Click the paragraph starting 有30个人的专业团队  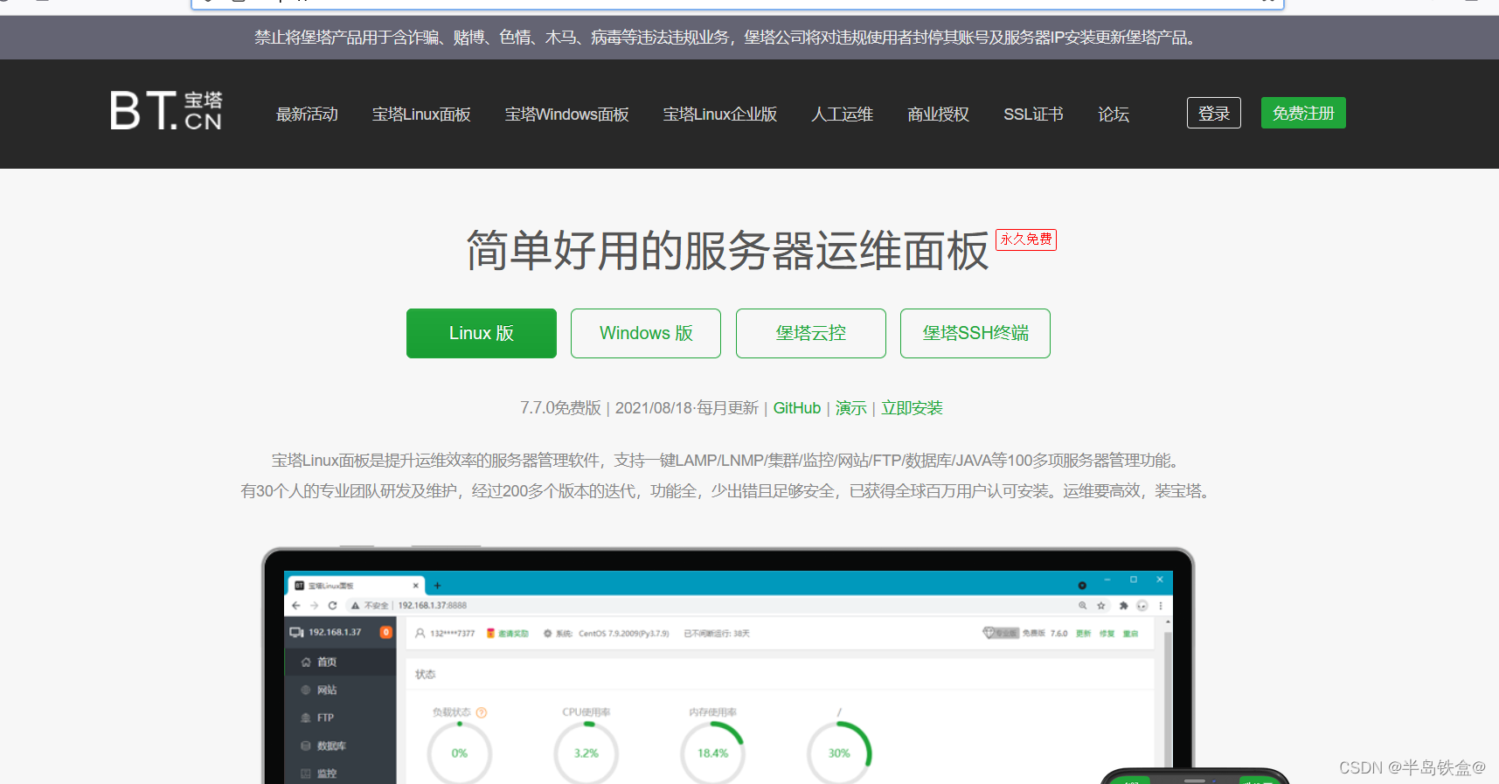727,491
